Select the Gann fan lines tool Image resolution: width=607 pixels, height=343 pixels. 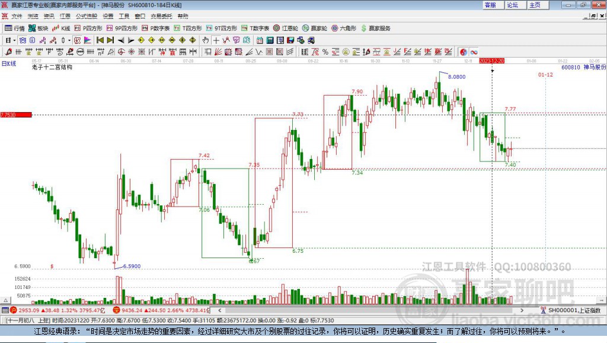[218, 52]
